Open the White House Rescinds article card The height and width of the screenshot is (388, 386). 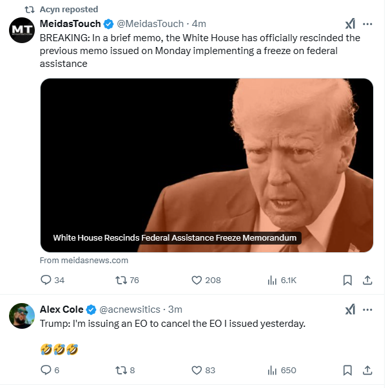[207, 165]
